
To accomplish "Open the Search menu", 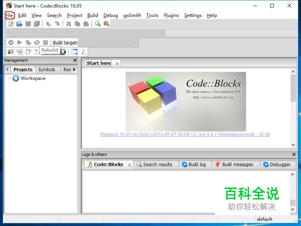I will pyautogui.click(x=54, y=15).
